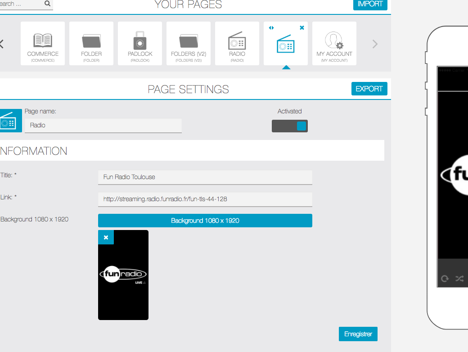Image resolution: width=468 pixels, height=352 pixels.
Task: Open the My Account page tile
Action: point(334,44)
